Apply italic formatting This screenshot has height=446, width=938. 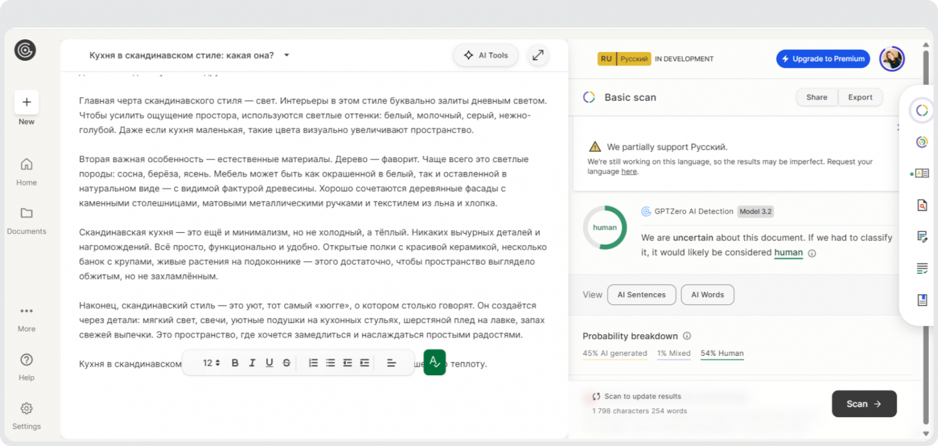(x=252, y=363)
